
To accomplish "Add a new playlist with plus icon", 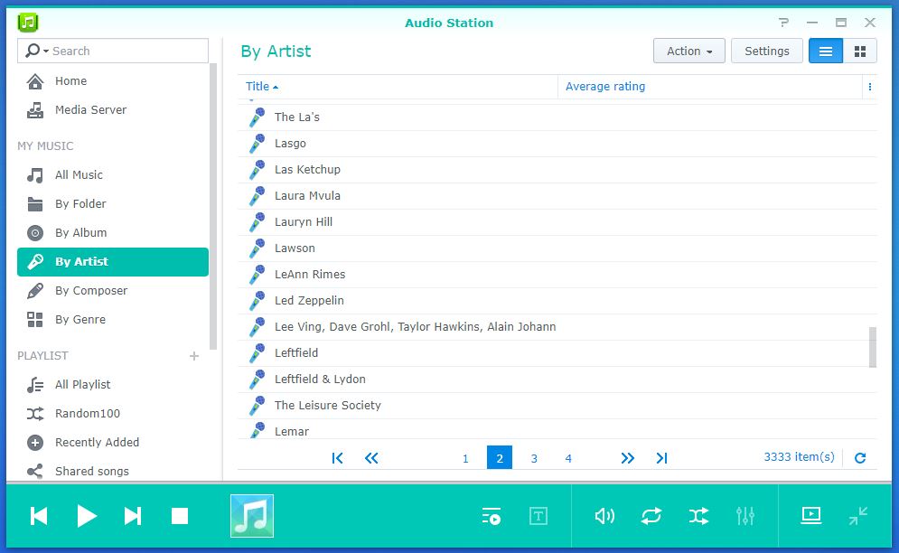I will coord(194,356).
